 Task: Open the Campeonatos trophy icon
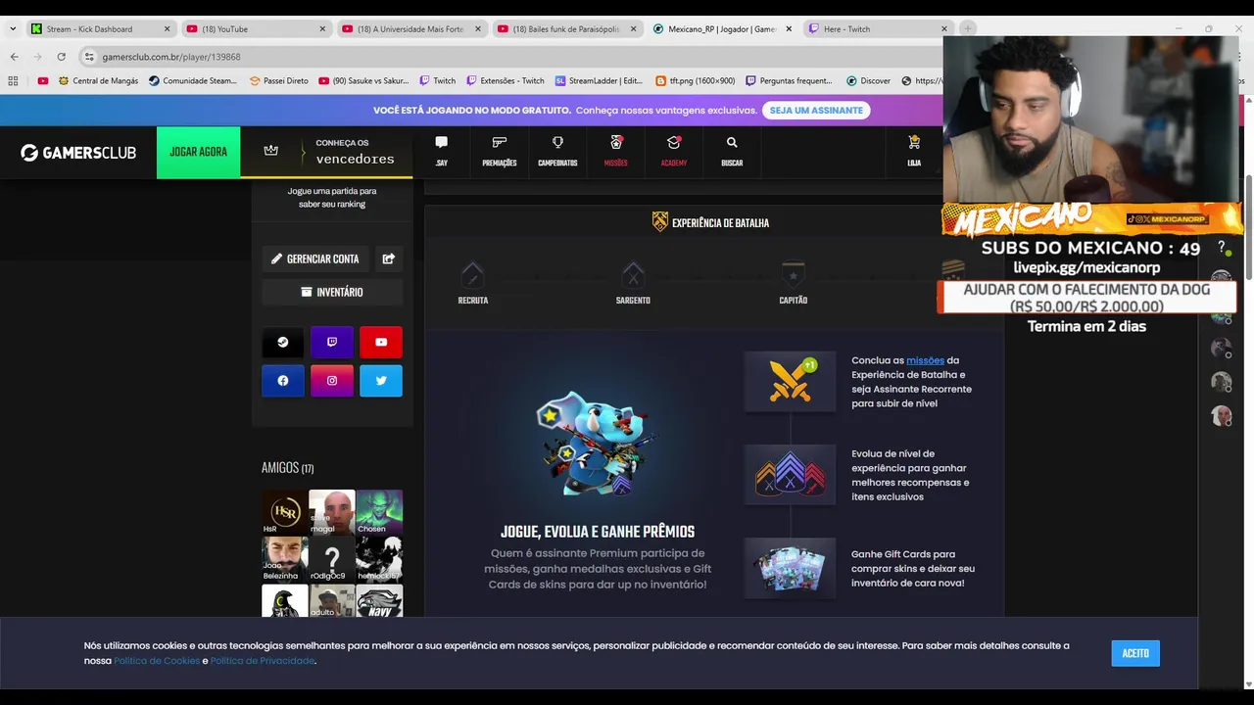click(557, 152)
